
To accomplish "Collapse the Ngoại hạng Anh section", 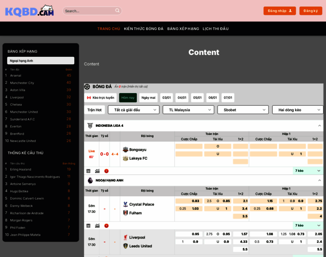I will coord(319,180).
